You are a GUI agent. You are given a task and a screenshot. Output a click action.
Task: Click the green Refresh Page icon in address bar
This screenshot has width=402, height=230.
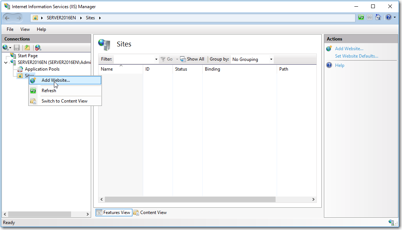[x=361, y=17]
